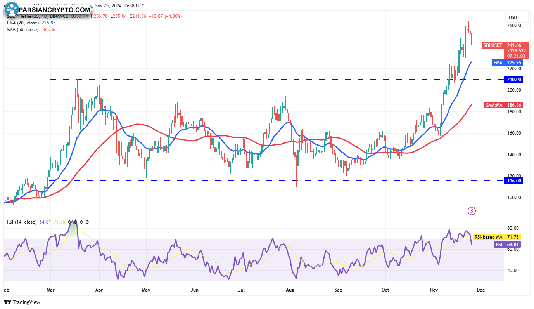Click the purple RSI axis label
Screen dimensions: 534x309
(499, 245)
